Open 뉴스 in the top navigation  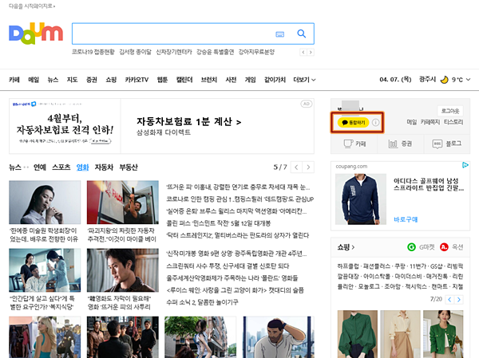pyautogui.click(x=53, y=80)
